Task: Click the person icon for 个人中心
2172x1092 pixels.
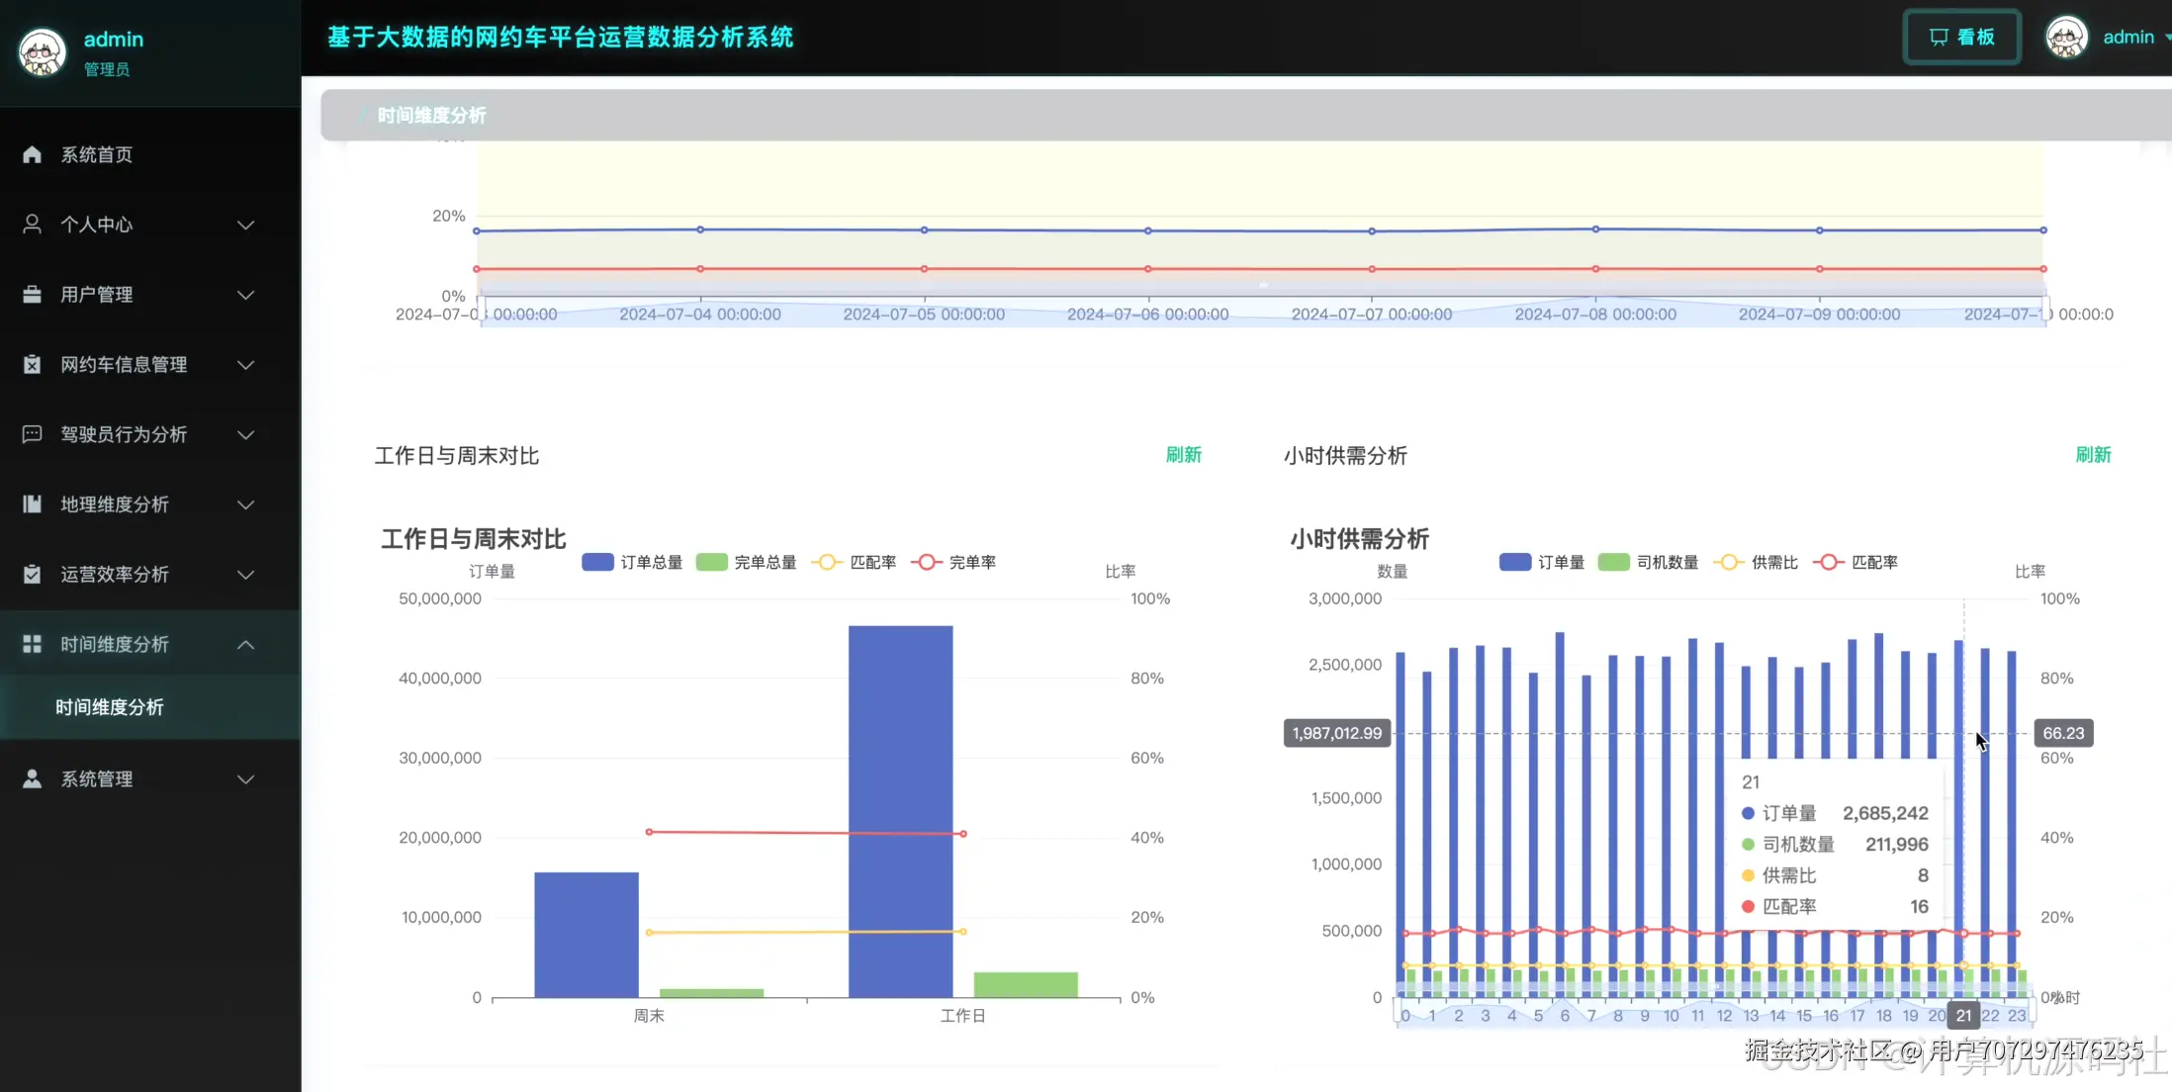Action: point(32,225)
